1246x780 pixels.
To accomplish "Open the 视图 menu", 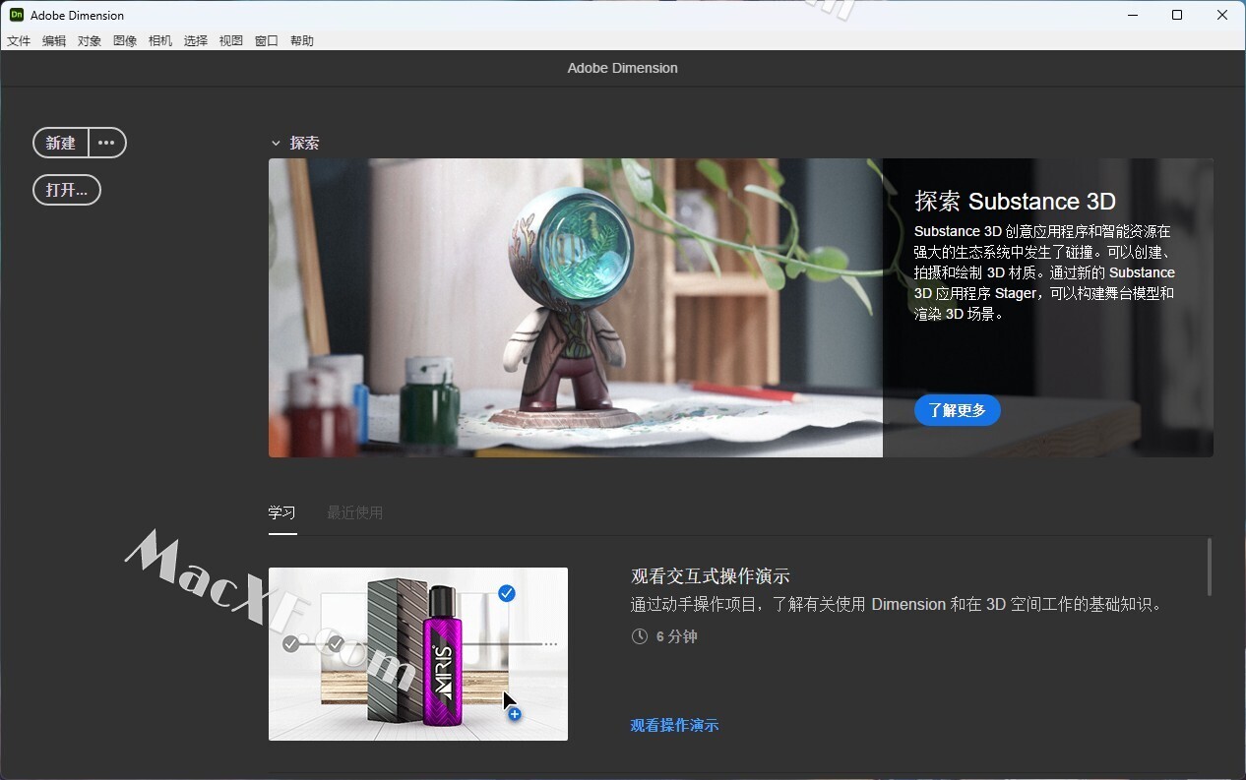I will pos(231,40).
